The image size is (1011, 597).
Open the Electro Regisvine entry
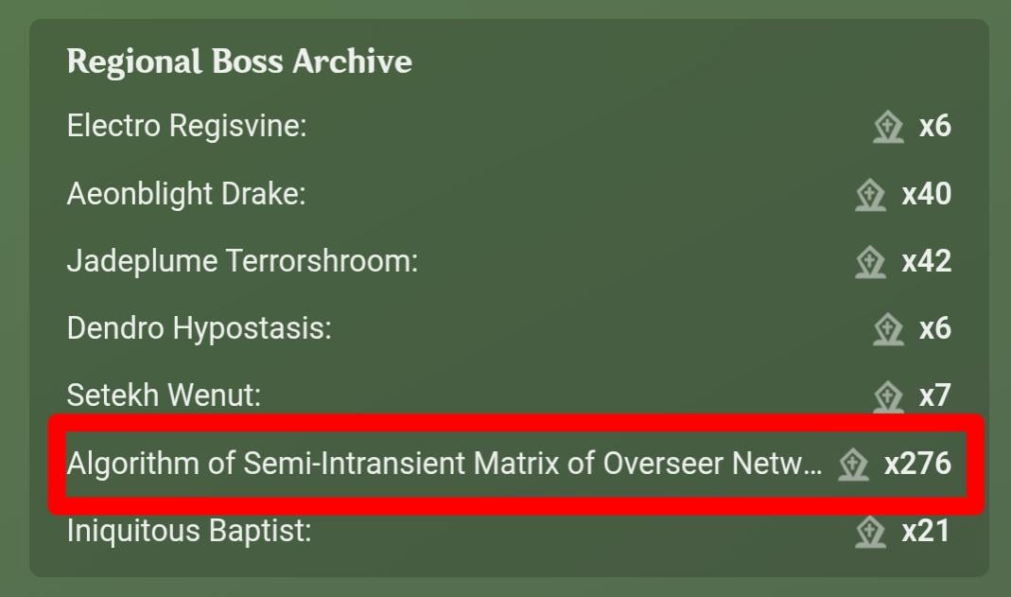point(187,126)
